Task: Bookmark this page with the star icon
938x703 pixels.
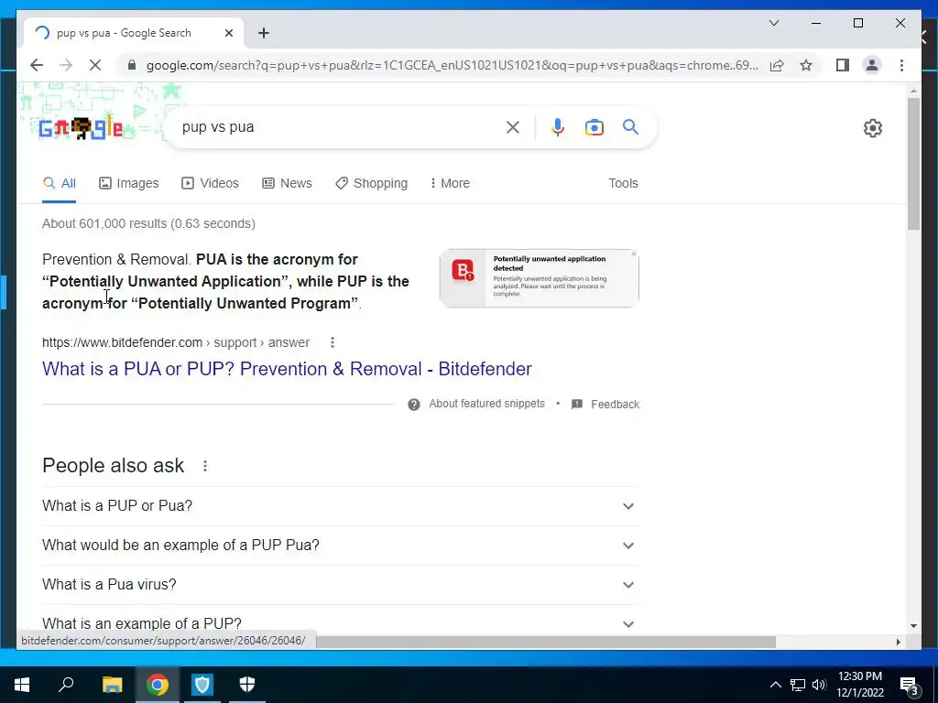Action: 806,65
